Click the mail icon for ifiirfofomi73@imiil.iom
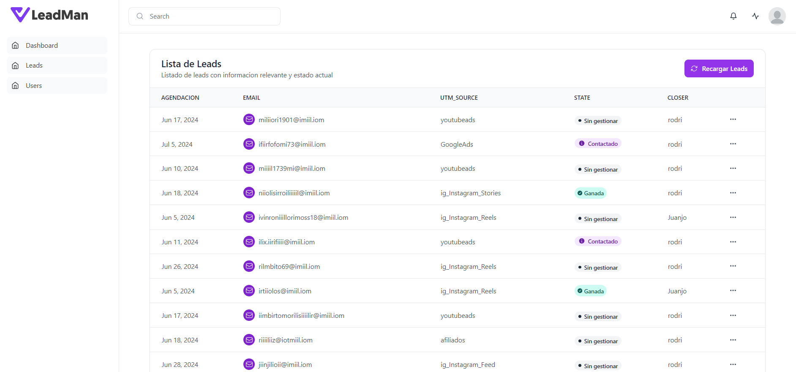 coord(249,144)
